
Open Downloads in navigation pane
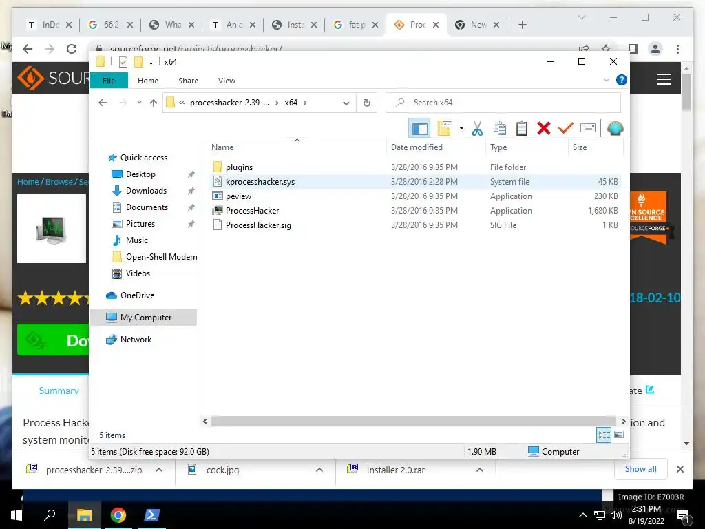tap(146, 191)
